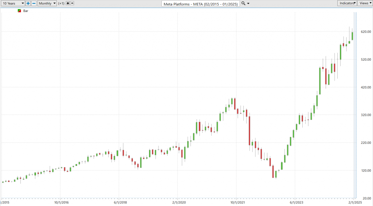Expand the arrow beside the search icon
Screen dimensions: 373x206
click(x=248, y=4)
